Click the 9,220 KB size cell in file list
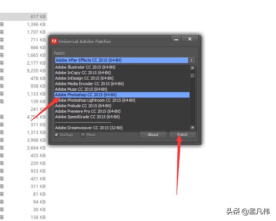Screen dimensions: 276x221 click(x=36, y=70)
